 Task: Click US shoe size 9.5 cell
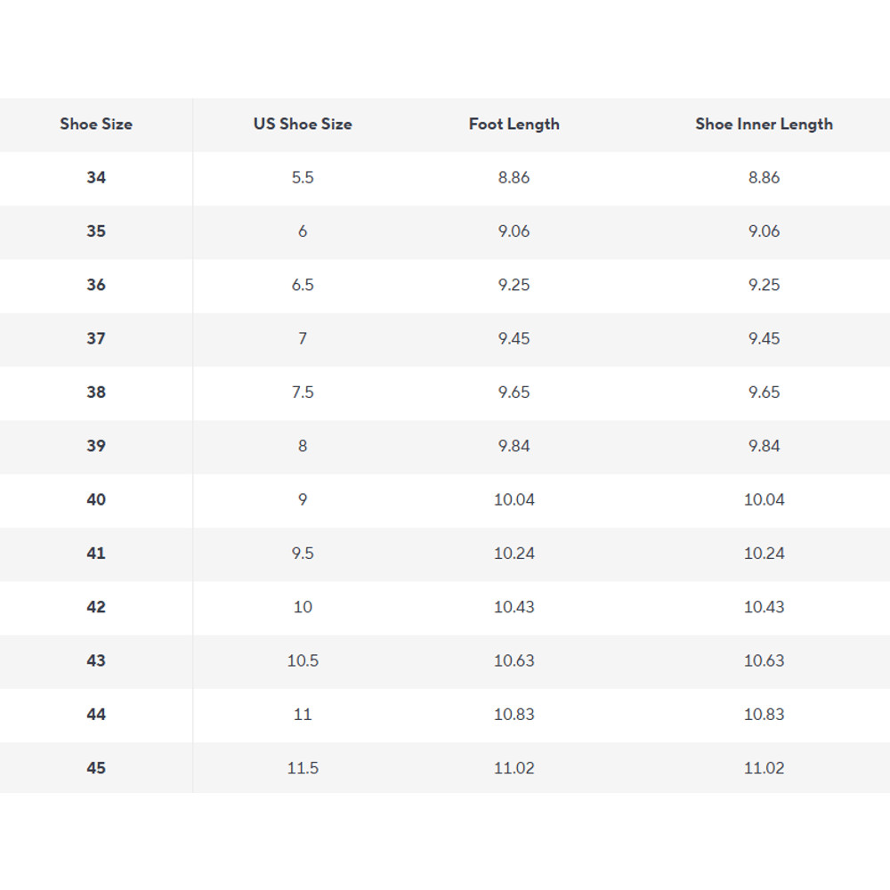click(303, 554)
